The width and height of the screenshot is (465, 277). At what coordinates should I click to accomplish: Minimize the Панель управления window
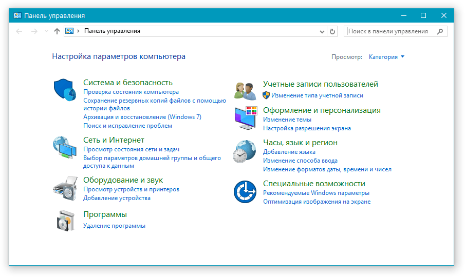(x=404, y=15)
